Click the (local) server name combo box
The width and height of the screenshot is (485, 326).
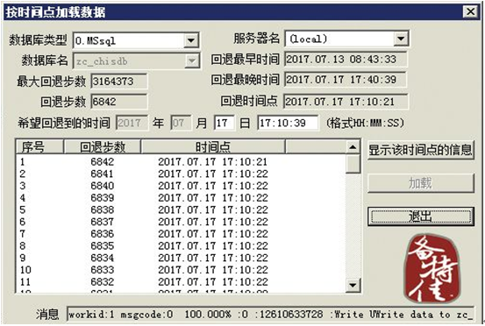pos(346,39)
